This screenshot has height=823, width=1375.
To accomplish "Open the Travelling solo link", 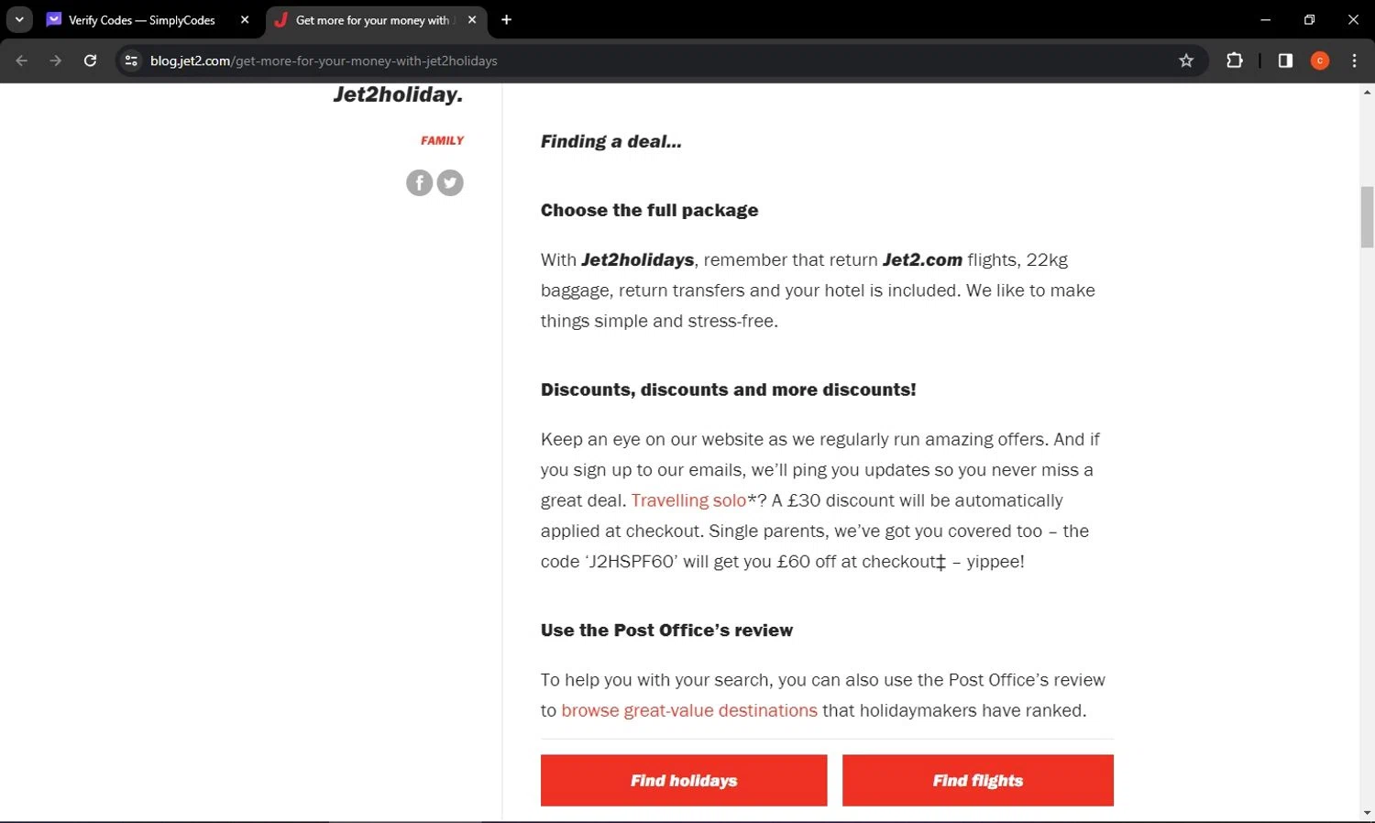I will point(688,500).
